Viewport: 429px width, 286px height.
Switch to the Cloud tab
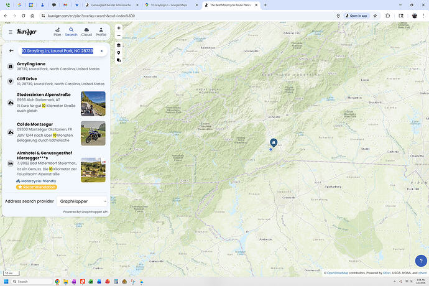[x=86, y=32]
